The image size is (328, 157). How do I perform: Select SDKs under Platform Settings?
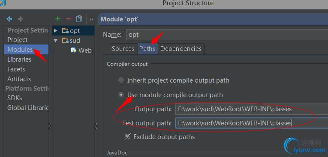pos(15,98)
